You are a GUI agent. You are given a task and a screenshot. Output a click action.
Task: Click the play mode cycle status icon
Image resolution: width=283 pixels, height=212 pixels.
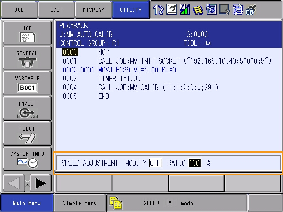coord(211,10)
